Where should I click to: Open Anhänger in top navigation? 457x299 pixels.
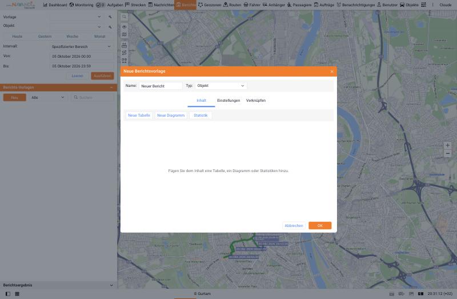[x=274, y=5]
